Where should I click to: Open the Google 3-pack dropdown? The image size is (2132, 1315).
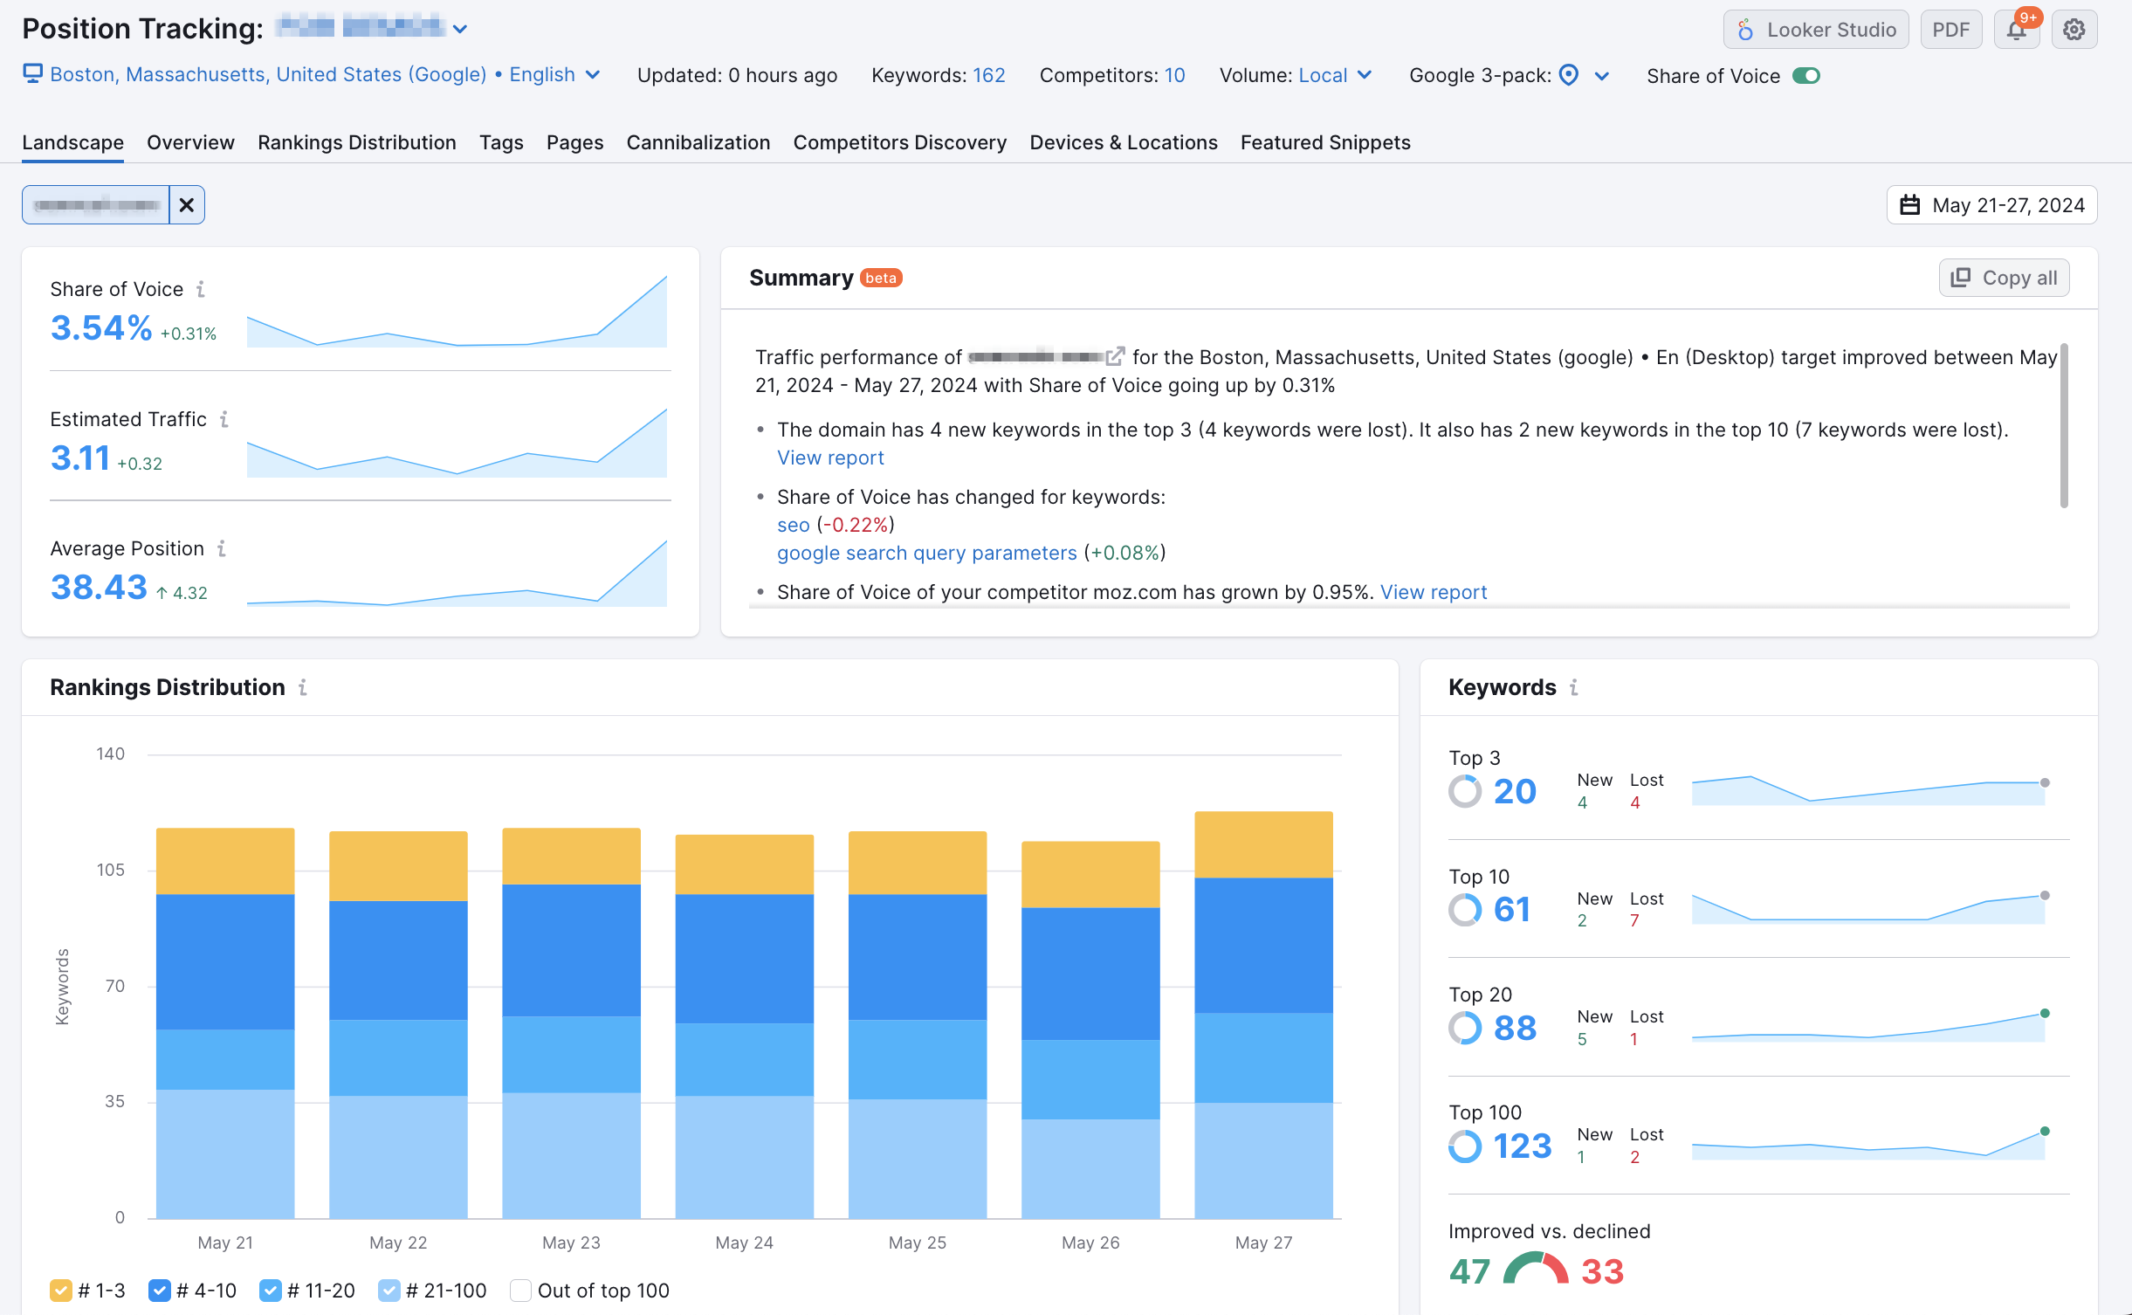(x=1601, y=76)
